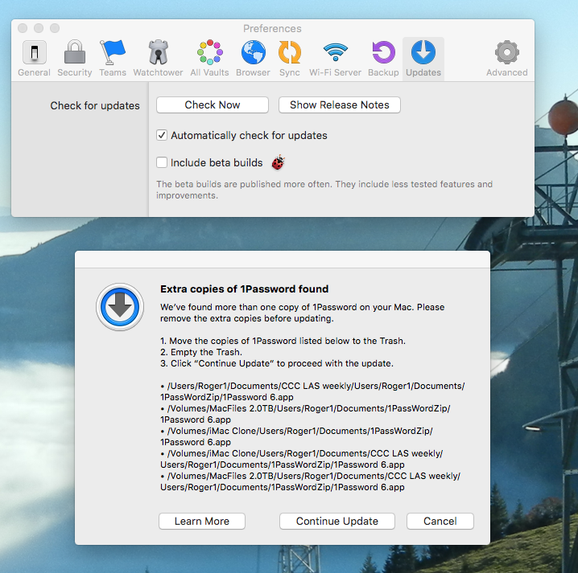The width and height of the screenshot is (578, 573).
Task: Open the Security preferences pane
Action: pyautogui.click(x=74, y=59)
